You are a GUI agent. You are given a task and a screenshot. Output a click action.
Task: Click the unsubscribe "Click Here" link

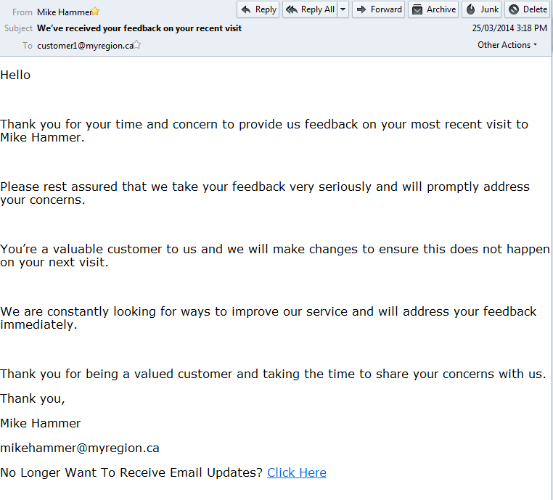296,472
